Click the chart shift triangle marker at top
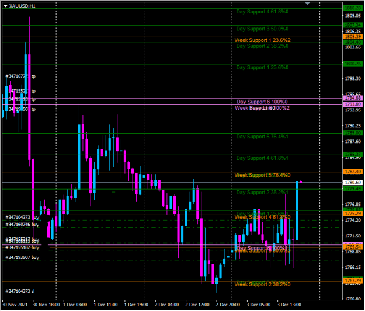 tap(308, 4)
